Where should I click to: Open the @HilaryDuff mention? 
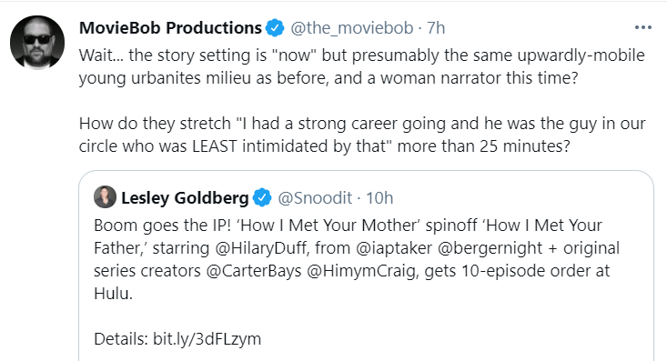(261, 248)
